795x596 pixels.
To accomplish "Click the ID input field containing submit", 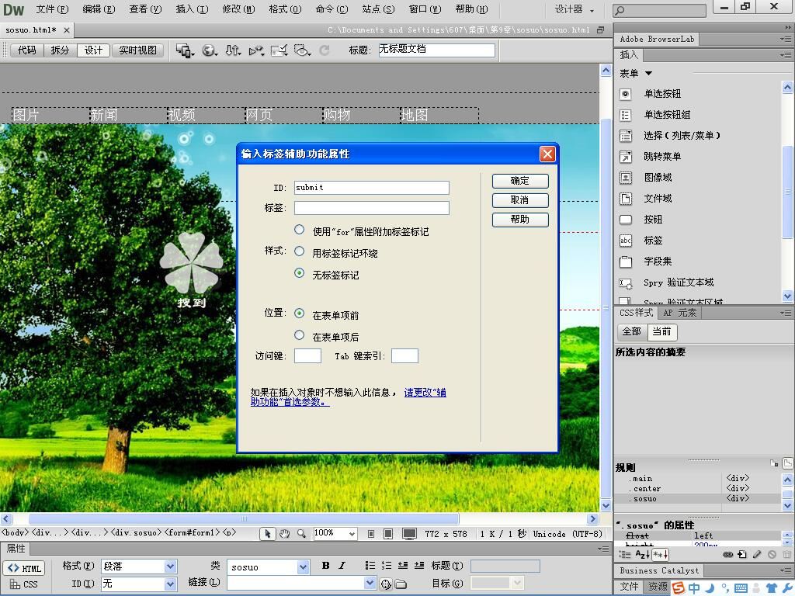I will click(372, 188).
